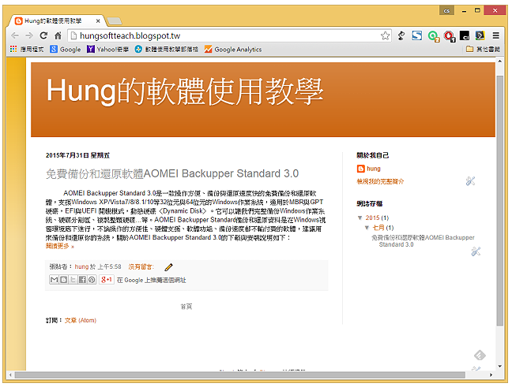Image resolution: width=512 pixels, height=387 pixels.
Task: Open the green Q extension icon
Action: [x=434, y=35]
